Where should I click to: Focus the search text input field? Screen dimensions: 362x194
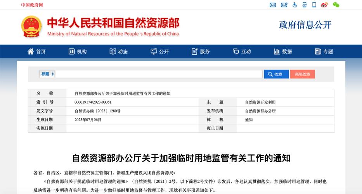click(x=159, y=74)
